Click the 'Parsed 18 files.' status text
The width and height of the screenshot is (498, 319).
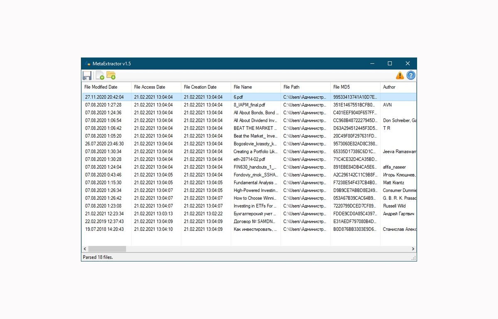click(98, 257)
